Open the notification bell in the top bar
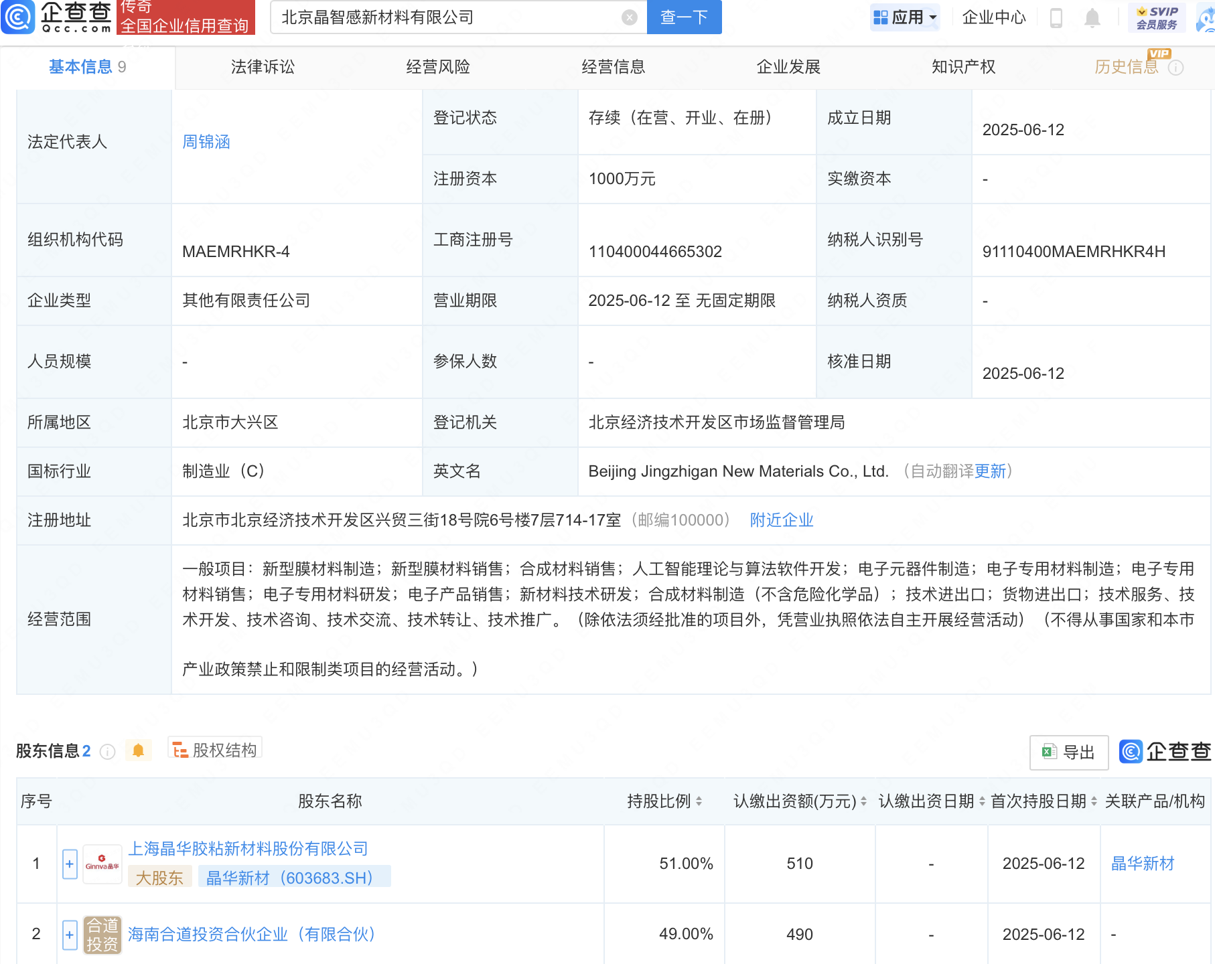 [1091, 18]
